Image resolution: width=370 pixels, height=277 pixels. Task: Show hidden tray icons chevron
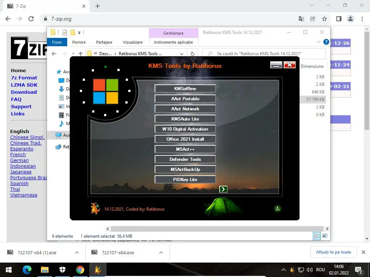pos(284,270)
